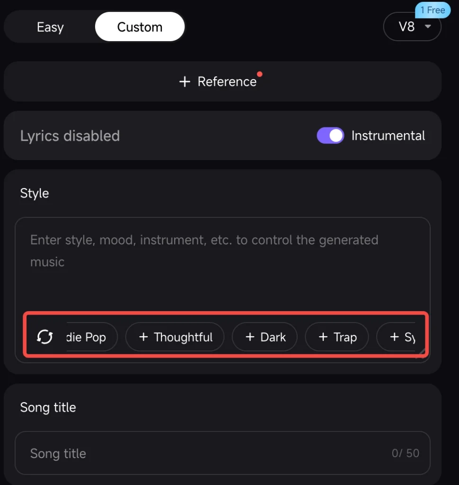Select the Custom tab
The width and height of the screenshot is (459, 485).
tap(140, 27)
